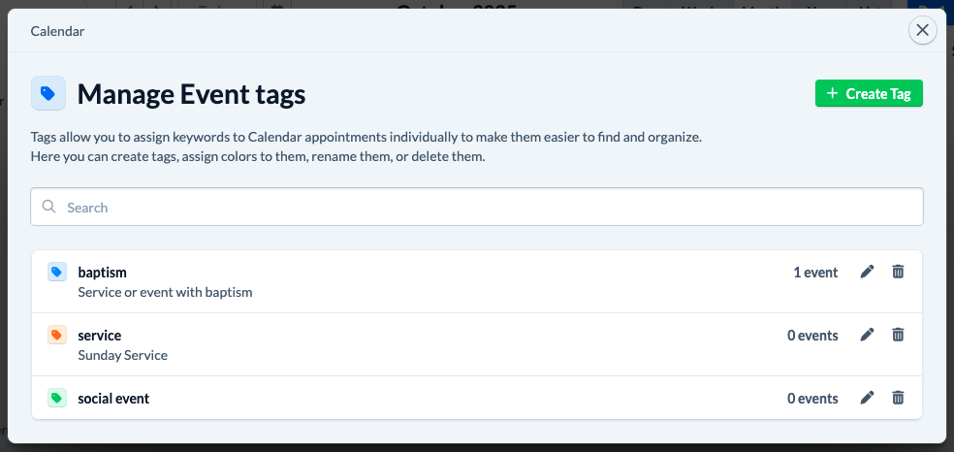Focus the tag Search field
Screen dimensions: 954x452
click(485, 207)
